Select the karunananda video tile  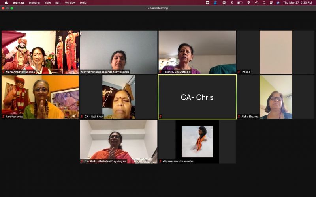pos(40,97)
